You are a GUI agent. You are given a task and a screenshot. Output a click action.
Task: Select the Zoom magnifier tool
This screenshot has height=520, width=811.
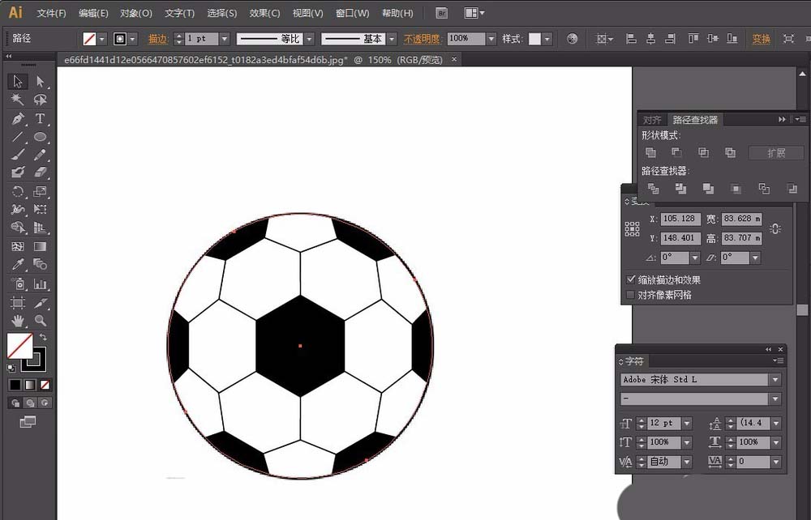[x=40, y=321]
